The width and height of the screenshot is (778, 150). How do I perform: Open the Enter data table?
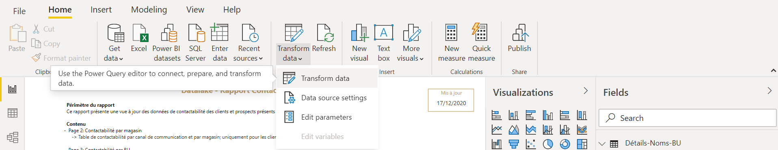pyautogui.click(x=220, y=43)
